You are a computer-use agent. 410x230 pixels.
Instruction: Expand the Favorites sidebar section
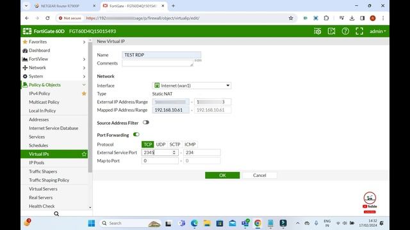click(54, 42)
